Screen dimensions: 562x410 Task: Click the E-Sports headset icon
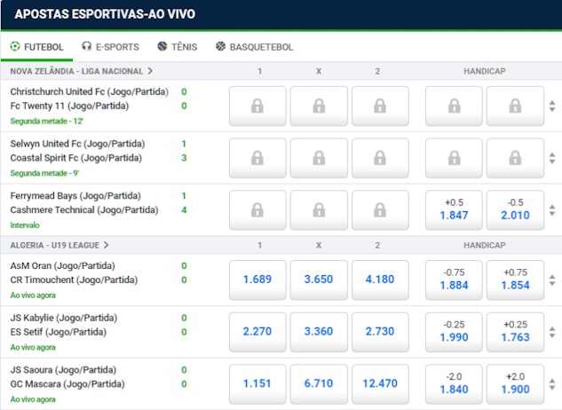tap(87, 46)
